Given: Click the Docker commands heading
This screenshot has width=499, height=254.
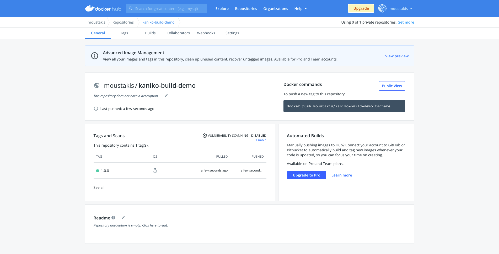Looking at the screenshot, I should click(303, 84).
